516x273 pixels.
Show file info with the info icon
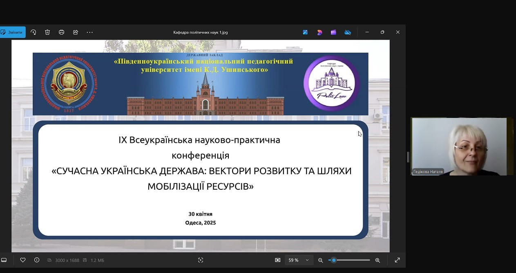tap(37, 260)
